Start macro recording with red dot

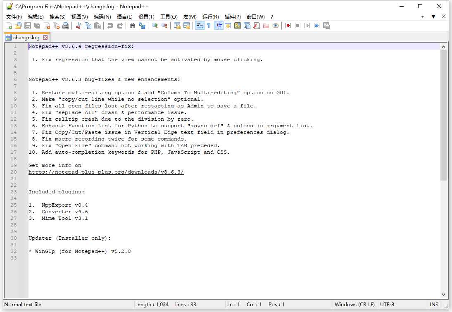[288, 26]
